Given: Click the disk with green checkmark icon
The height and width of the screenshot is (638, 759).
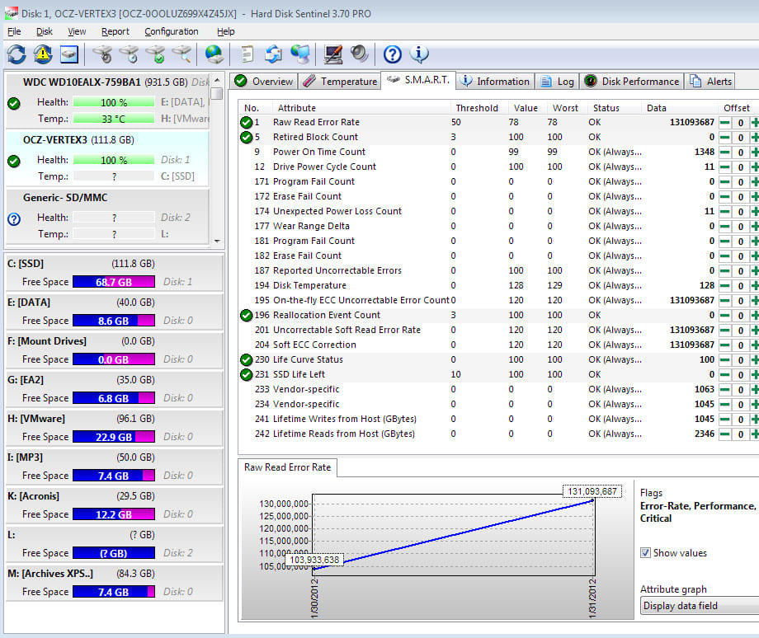Looking at the screenshot, I should (156, 54).
